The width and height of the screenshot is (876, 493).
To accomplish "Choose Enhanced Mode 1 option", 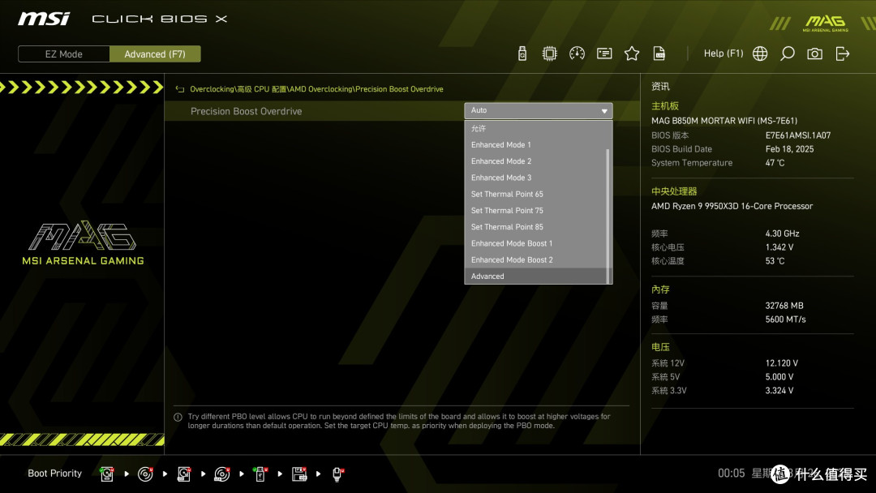I will point(535,144).
